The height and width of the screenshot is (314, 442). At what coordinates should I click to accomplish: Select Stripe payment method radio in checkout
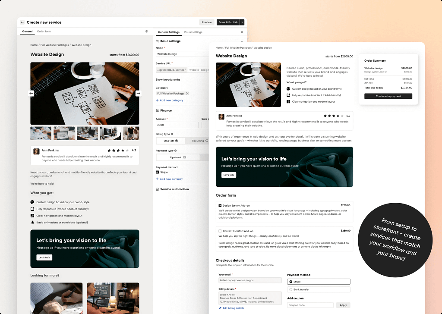pyautogui.click(x=291, y=282)
